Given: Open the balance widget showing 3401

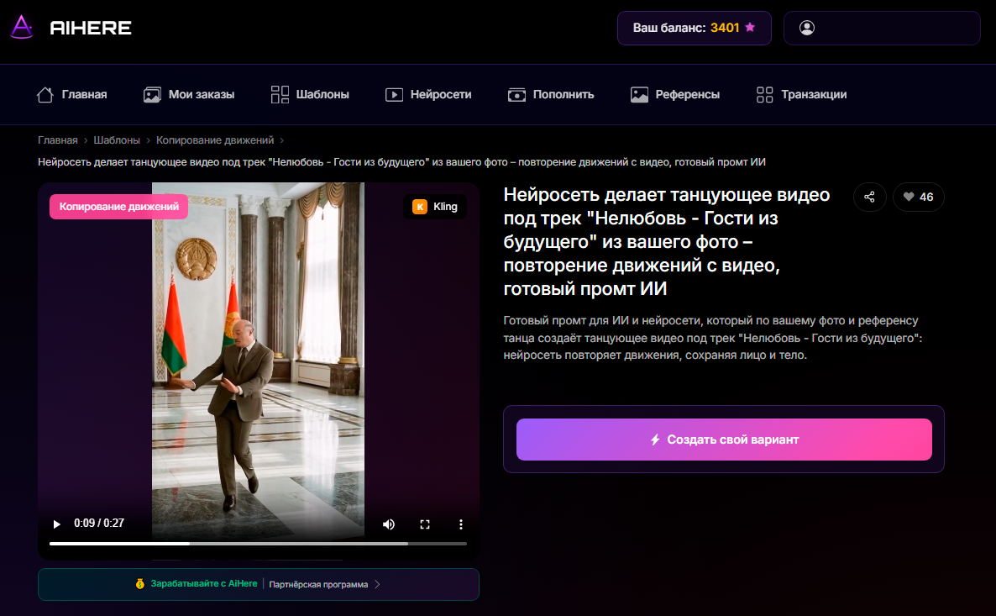Looking at the screenshot, I should point(695,28).
